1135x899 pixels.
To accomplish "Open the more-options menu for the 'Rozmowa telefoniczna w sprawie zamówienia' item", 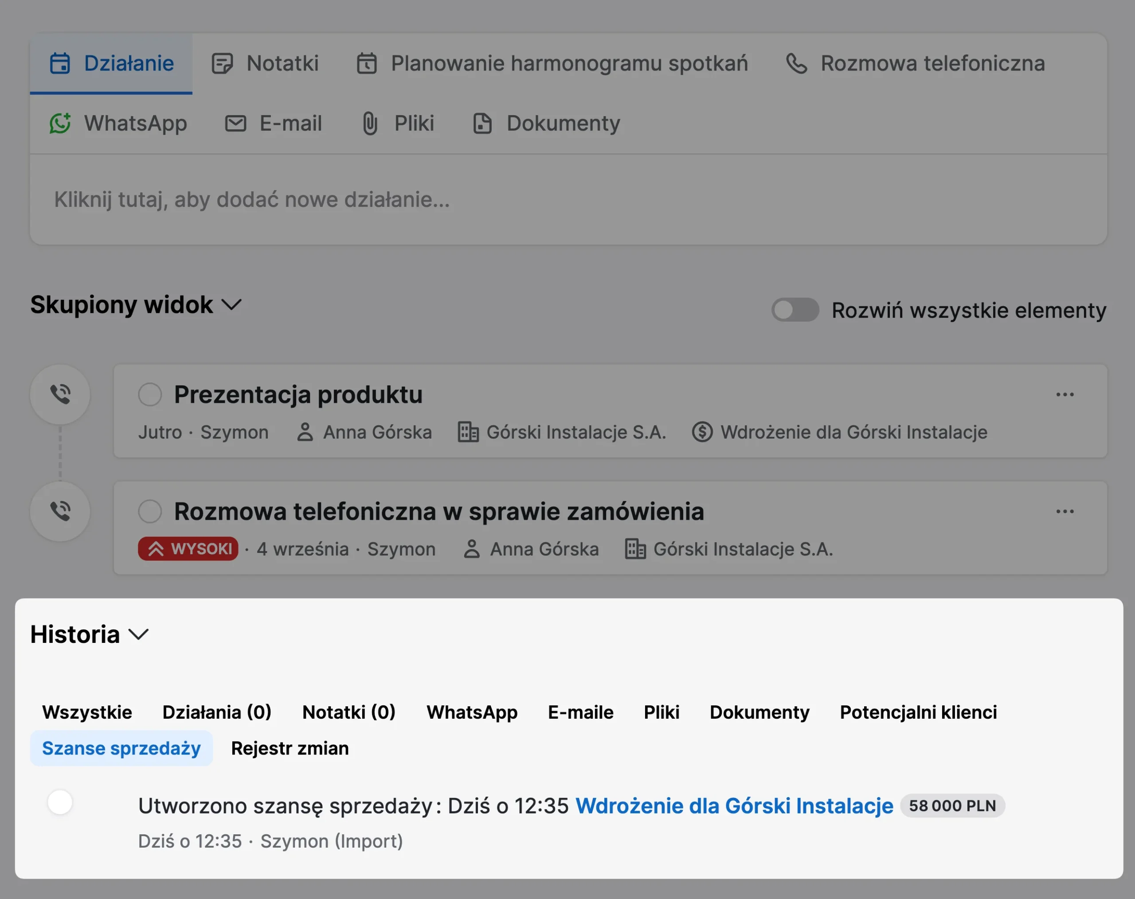I will tap(1065, 511).
